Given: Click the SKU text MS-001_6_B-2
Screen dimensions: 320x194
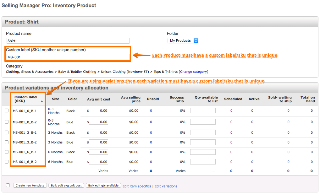Looking at the screenshot, I should point(25,162).
